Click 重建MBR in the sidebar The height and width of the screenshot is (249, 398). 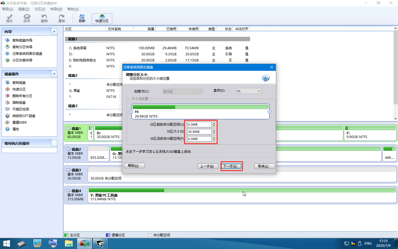(19, 123)
